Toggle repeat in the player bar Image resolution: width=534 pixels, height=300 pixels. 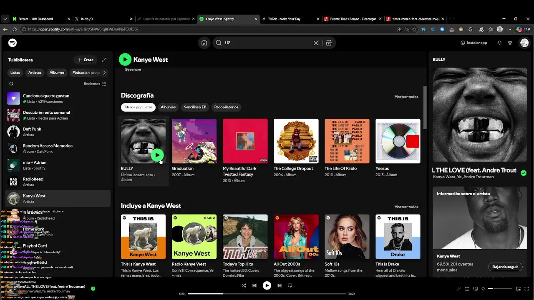(x=290, y=285)
